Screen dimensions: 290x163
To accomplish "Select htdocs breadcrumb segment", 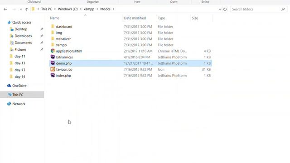I will (x=105, y=9).
